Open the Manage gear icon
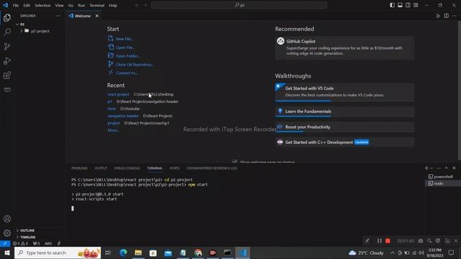Image resolution: width=461 pixels, height=259 pixels. click(7, 233)
